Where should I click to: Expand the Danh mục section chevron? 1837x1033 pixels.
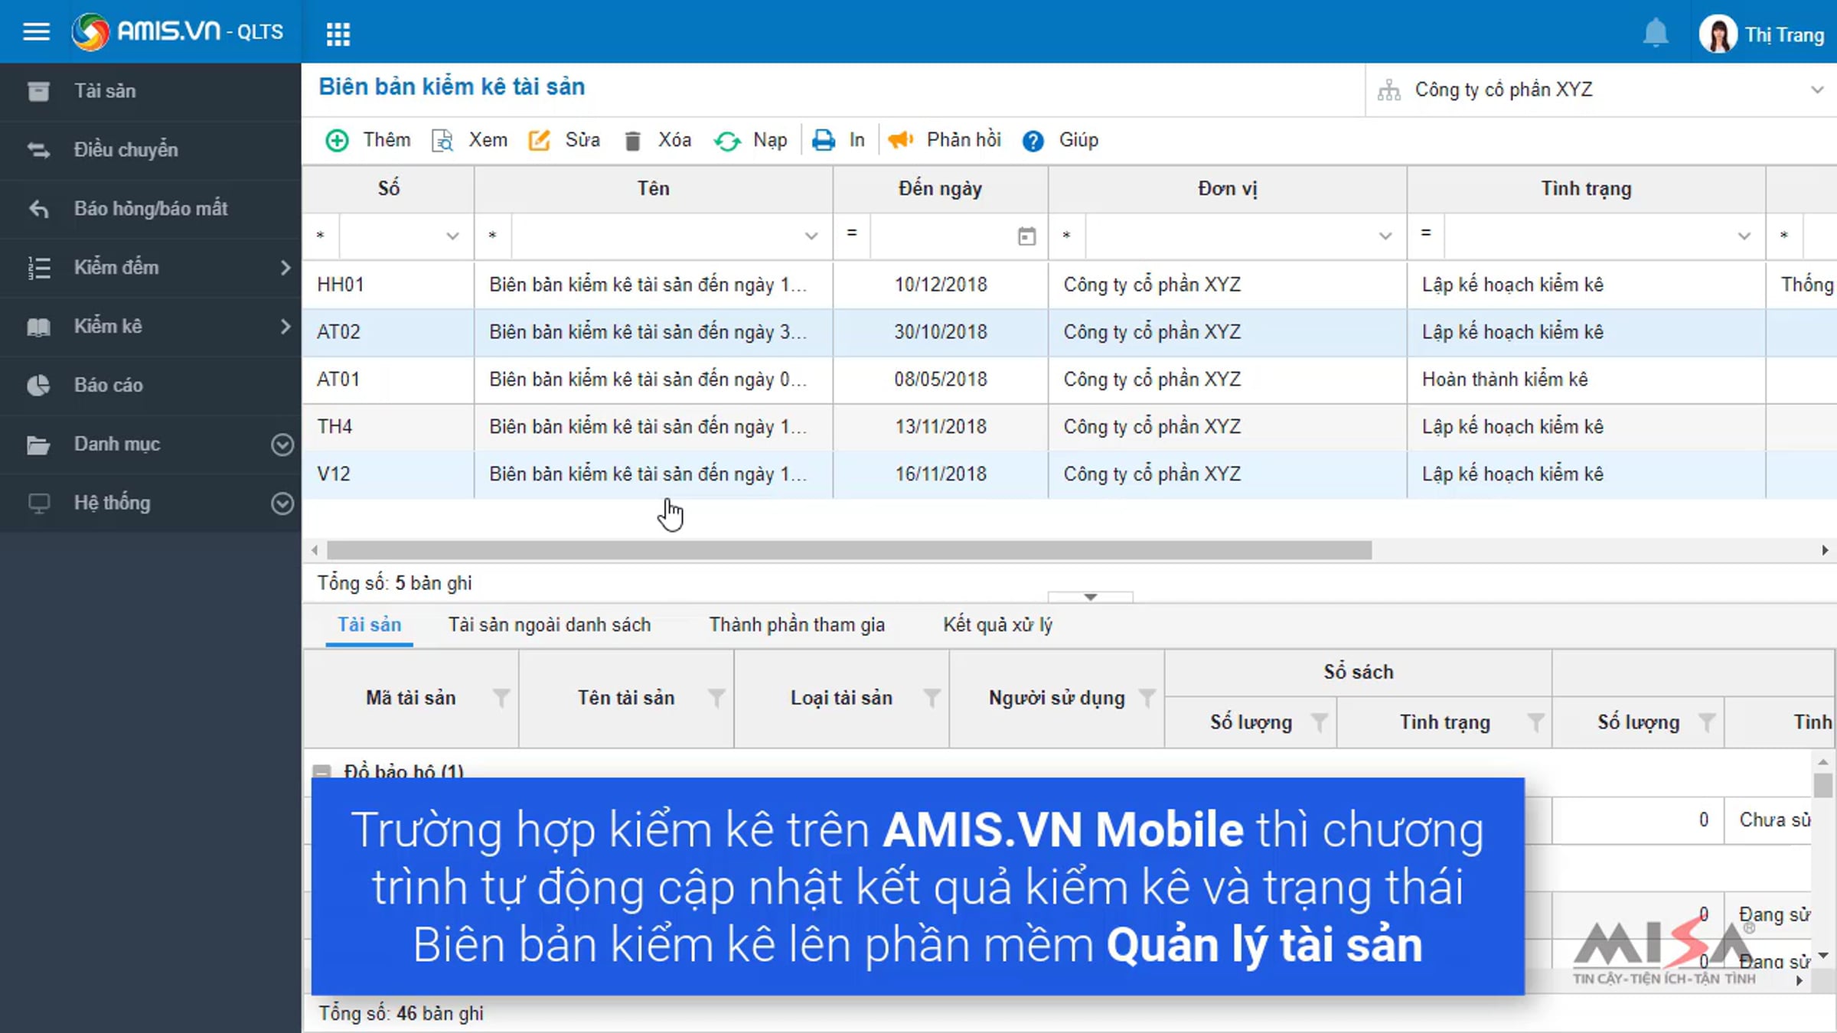(x=282, y=445)
